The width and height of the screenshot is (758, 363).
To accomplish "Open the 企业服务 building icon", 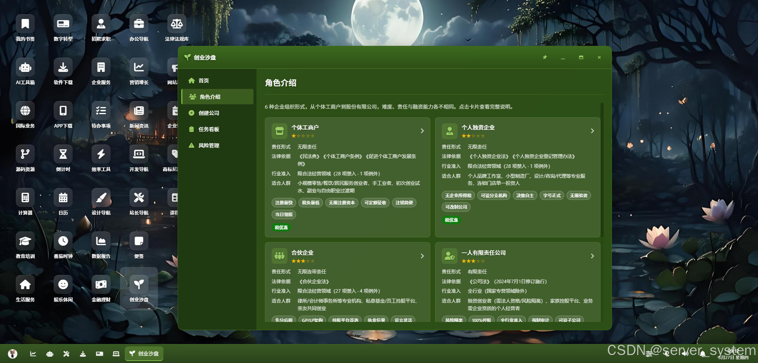I will point(101,71).
